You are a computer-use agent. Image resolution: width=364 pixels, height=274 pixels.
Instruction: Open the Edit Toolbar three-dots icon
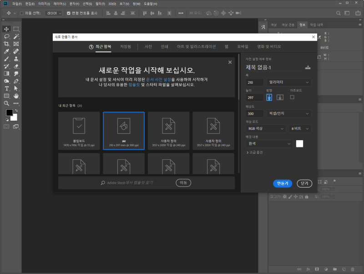(16, 103)
